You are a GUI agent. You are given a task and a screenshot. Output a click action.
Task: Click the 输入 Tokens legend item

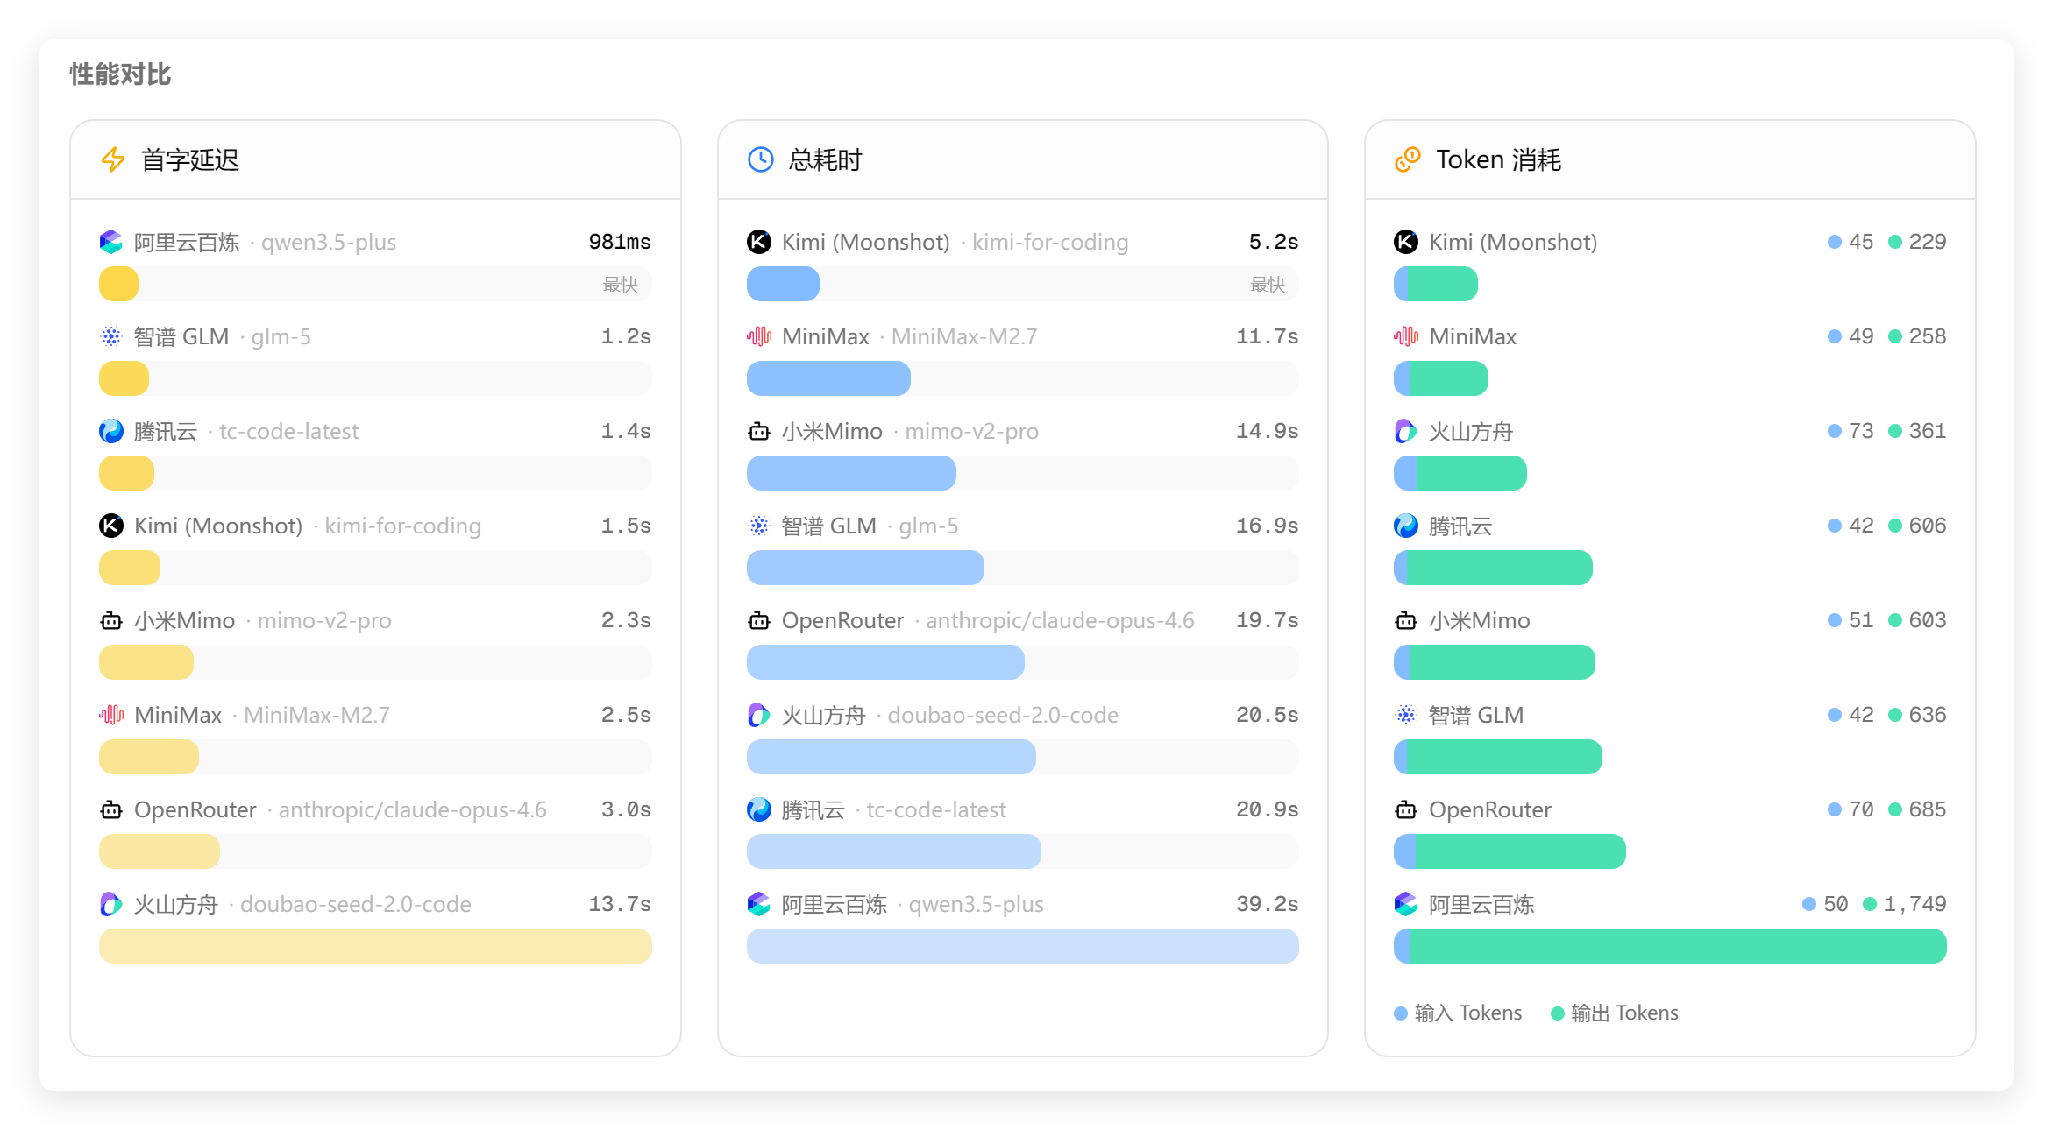(x=1458, y=1013)
